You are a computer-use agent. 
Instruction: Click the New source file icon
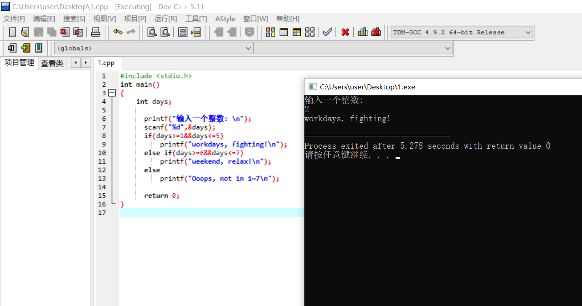tap(12, 32)
